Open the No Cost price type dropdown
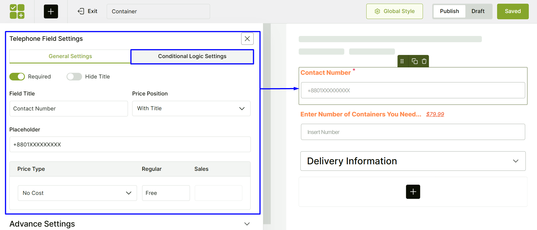The width and height of the screenshot is (537, 230). coord(77,193)
